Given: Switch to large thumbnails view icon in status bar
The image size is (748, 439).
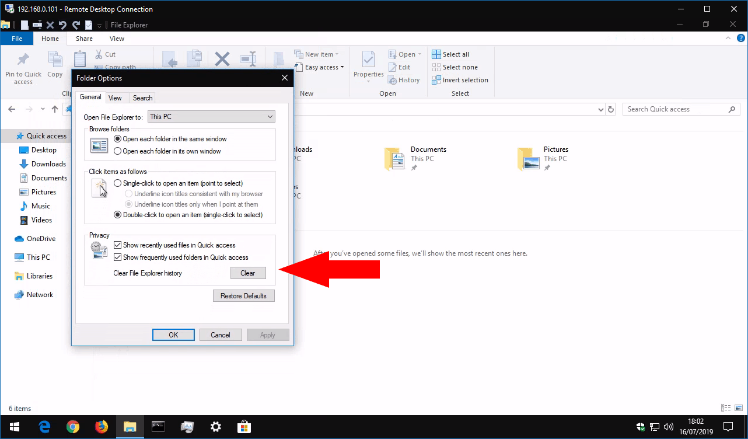Looking at the screenshot, I should 737,408.
